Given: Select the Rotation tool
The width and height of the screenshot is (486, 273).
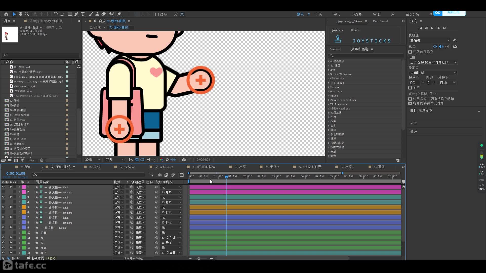Looking at the screenshot, I should coord(55,14).
